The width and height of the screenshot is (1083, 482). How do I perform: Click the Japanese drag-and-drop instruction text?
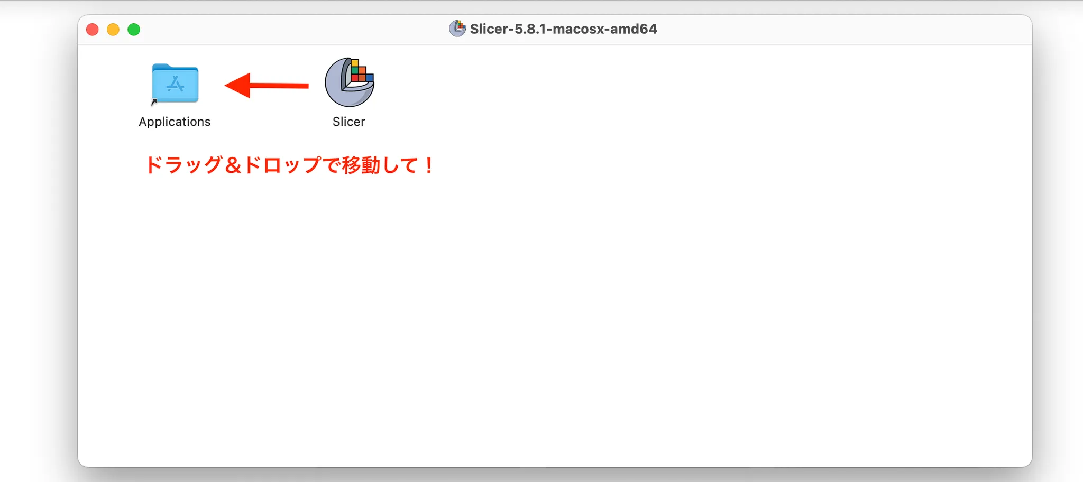click(x=290, y=165)
